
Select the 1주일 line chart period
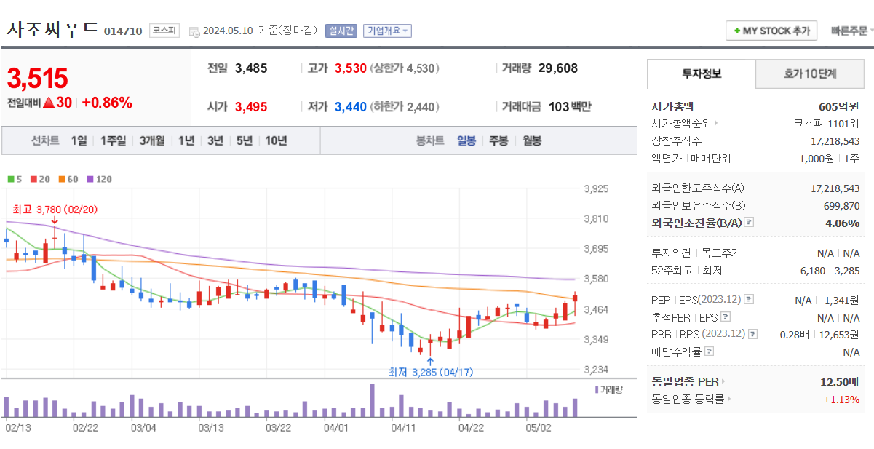coord(113,141)
